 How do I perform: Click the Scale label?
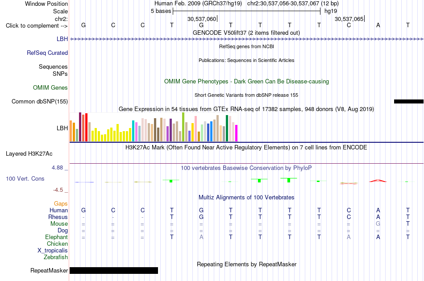coord(61,11)
